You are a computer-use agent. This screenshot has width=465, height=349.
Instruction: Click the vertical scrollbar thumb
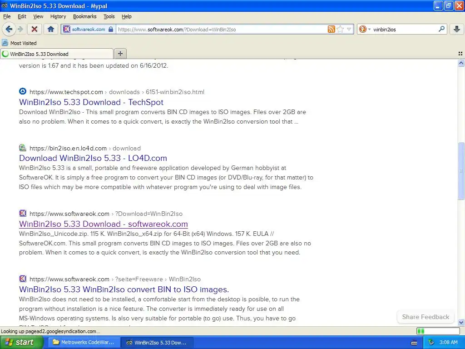tap(461, 171)
